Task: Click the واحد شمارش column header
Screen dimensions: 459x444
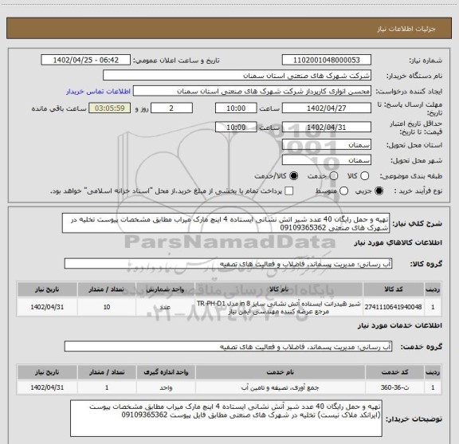Action: point(166,289)
